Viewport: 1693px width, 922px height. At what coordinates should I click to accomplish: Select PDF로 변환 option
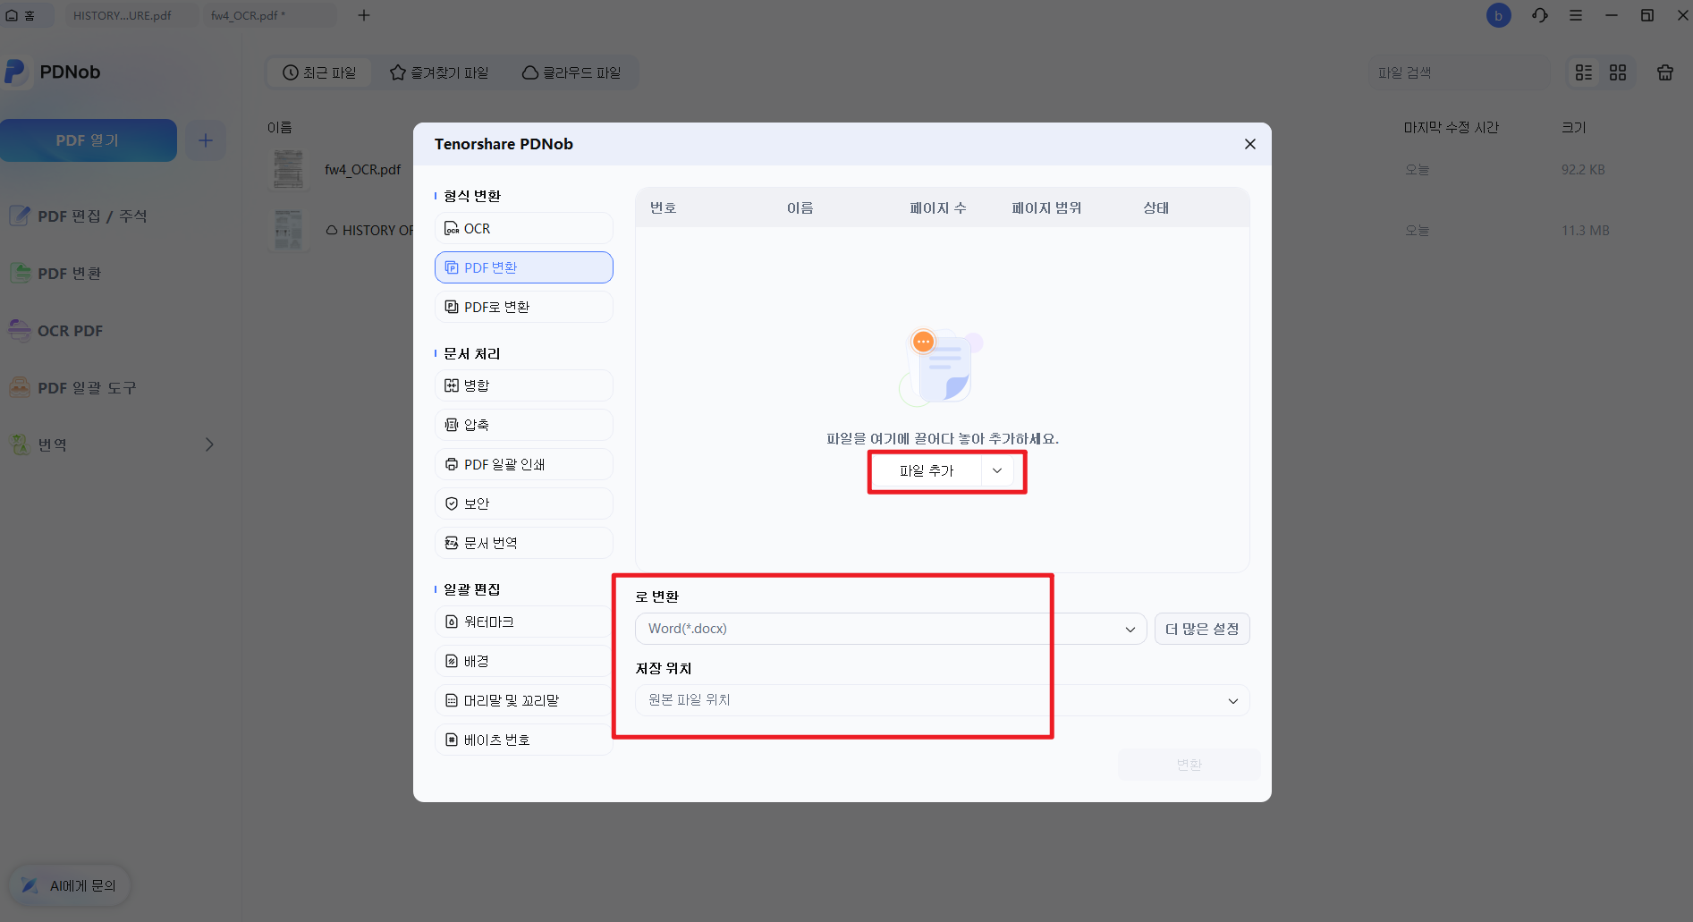click(x=523, y=307)
